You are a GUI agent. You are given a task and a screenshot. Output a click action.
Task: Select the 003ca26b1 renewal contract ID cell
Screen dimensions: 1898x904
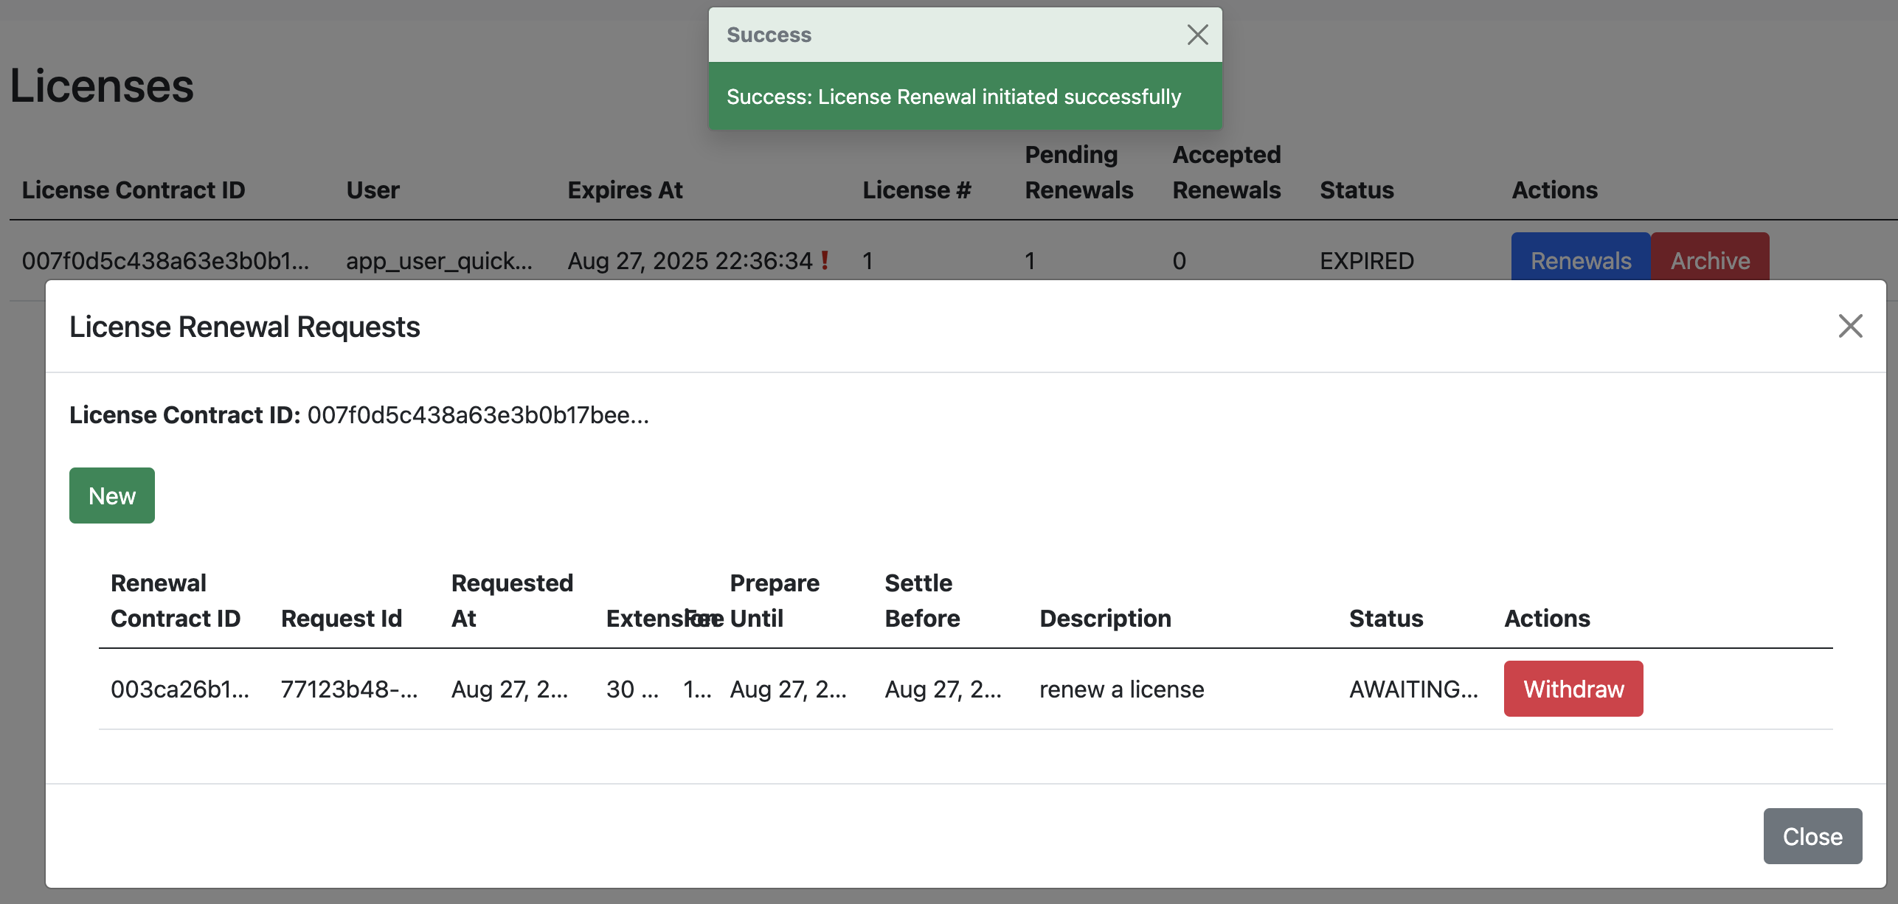[x=180, y=689]
